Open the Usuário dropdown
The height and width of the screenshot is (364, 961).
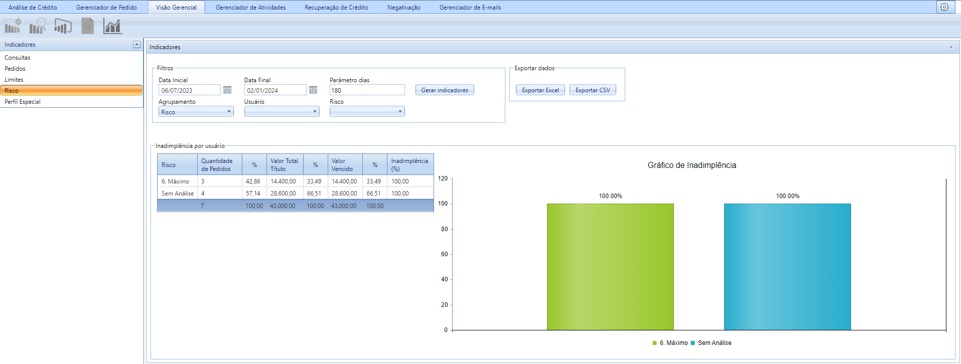pos(282,111)
